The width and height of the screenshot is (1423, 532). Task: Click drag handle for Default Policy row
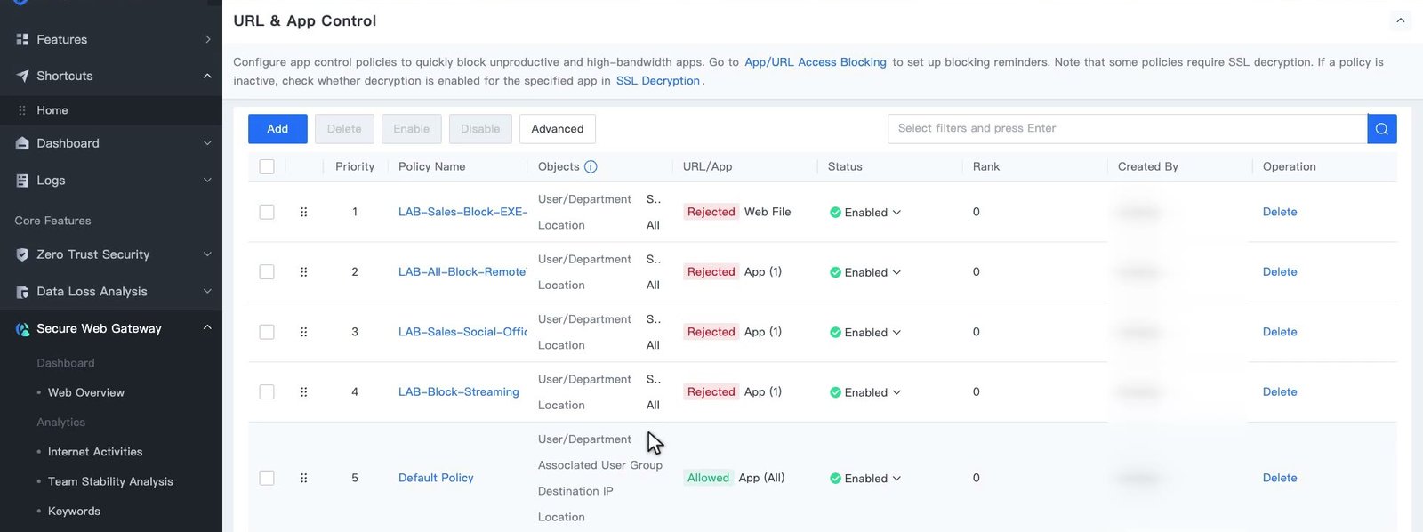click(303, 479)
